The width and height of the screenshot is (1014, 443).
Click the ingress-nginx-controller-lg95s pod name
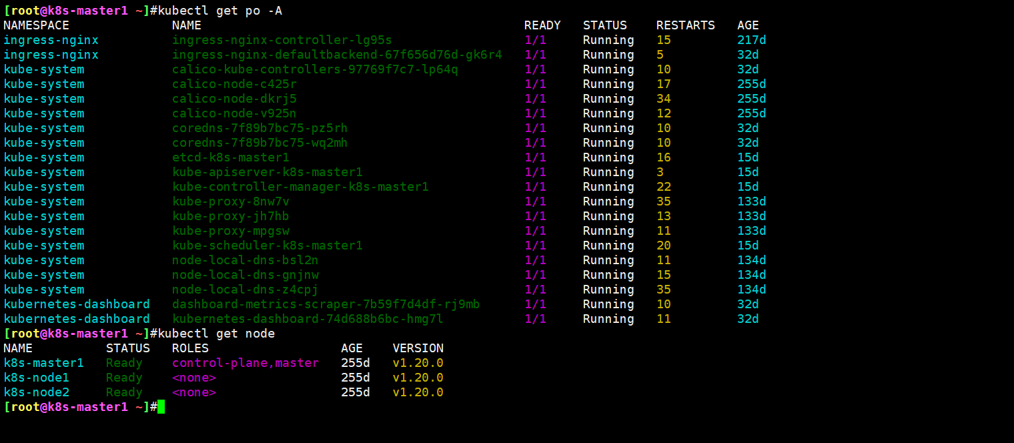282,40
